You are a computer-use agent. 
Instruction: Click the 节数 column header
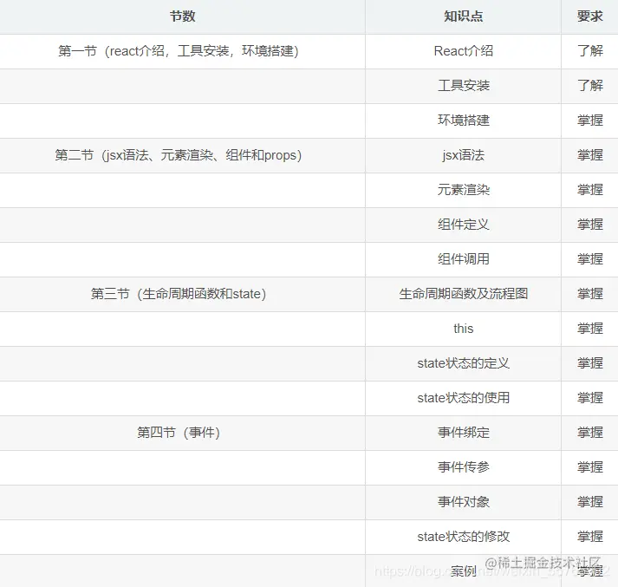point(183,16)
